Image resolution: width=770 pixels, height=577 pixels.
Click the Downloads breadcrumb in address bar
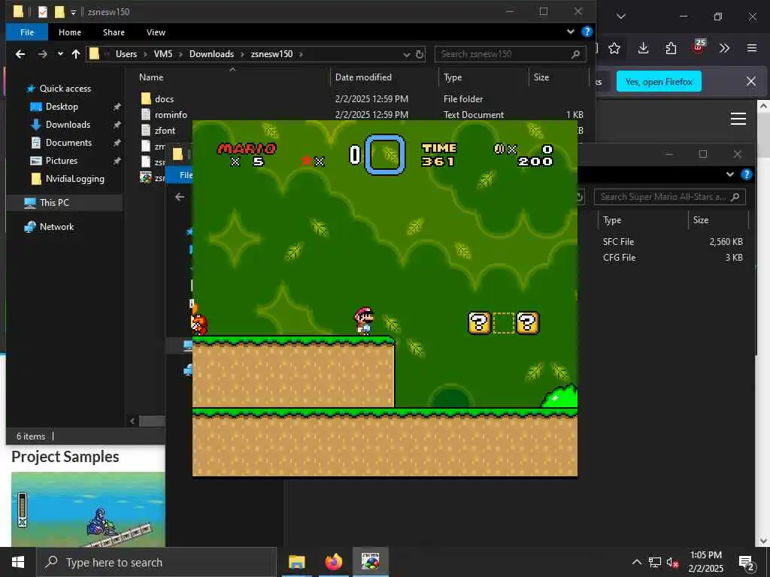point(211,54)
